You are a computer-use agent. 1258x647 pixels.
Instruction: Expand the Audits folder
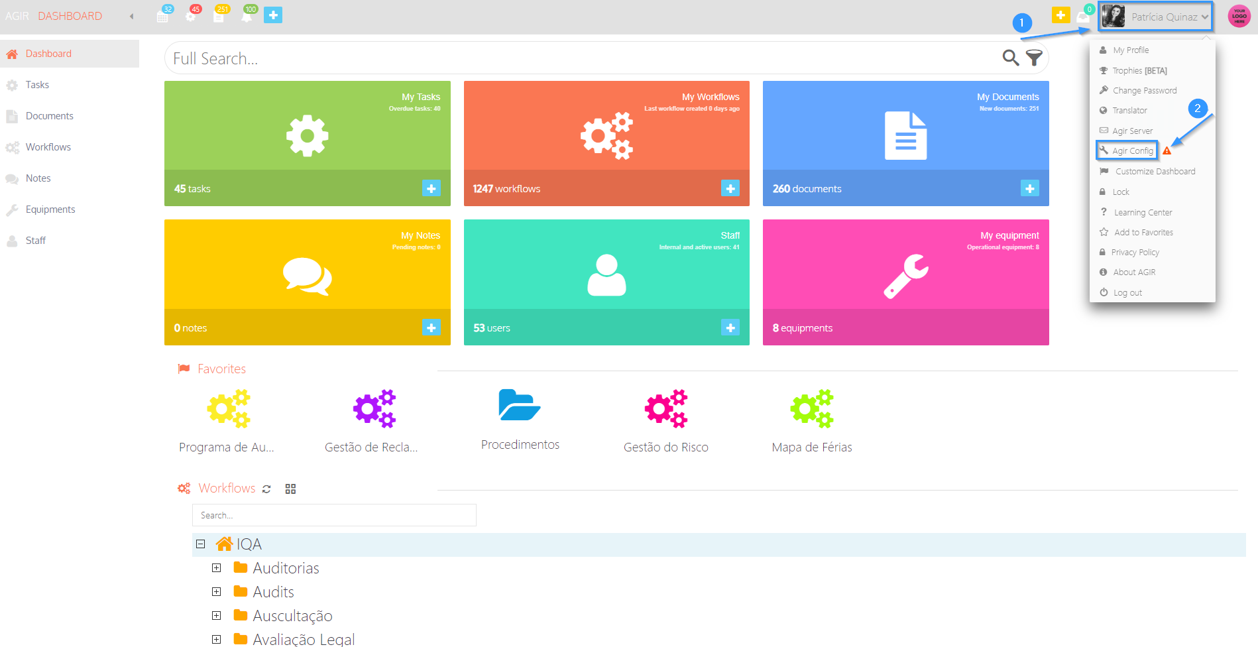coord(216,592)
